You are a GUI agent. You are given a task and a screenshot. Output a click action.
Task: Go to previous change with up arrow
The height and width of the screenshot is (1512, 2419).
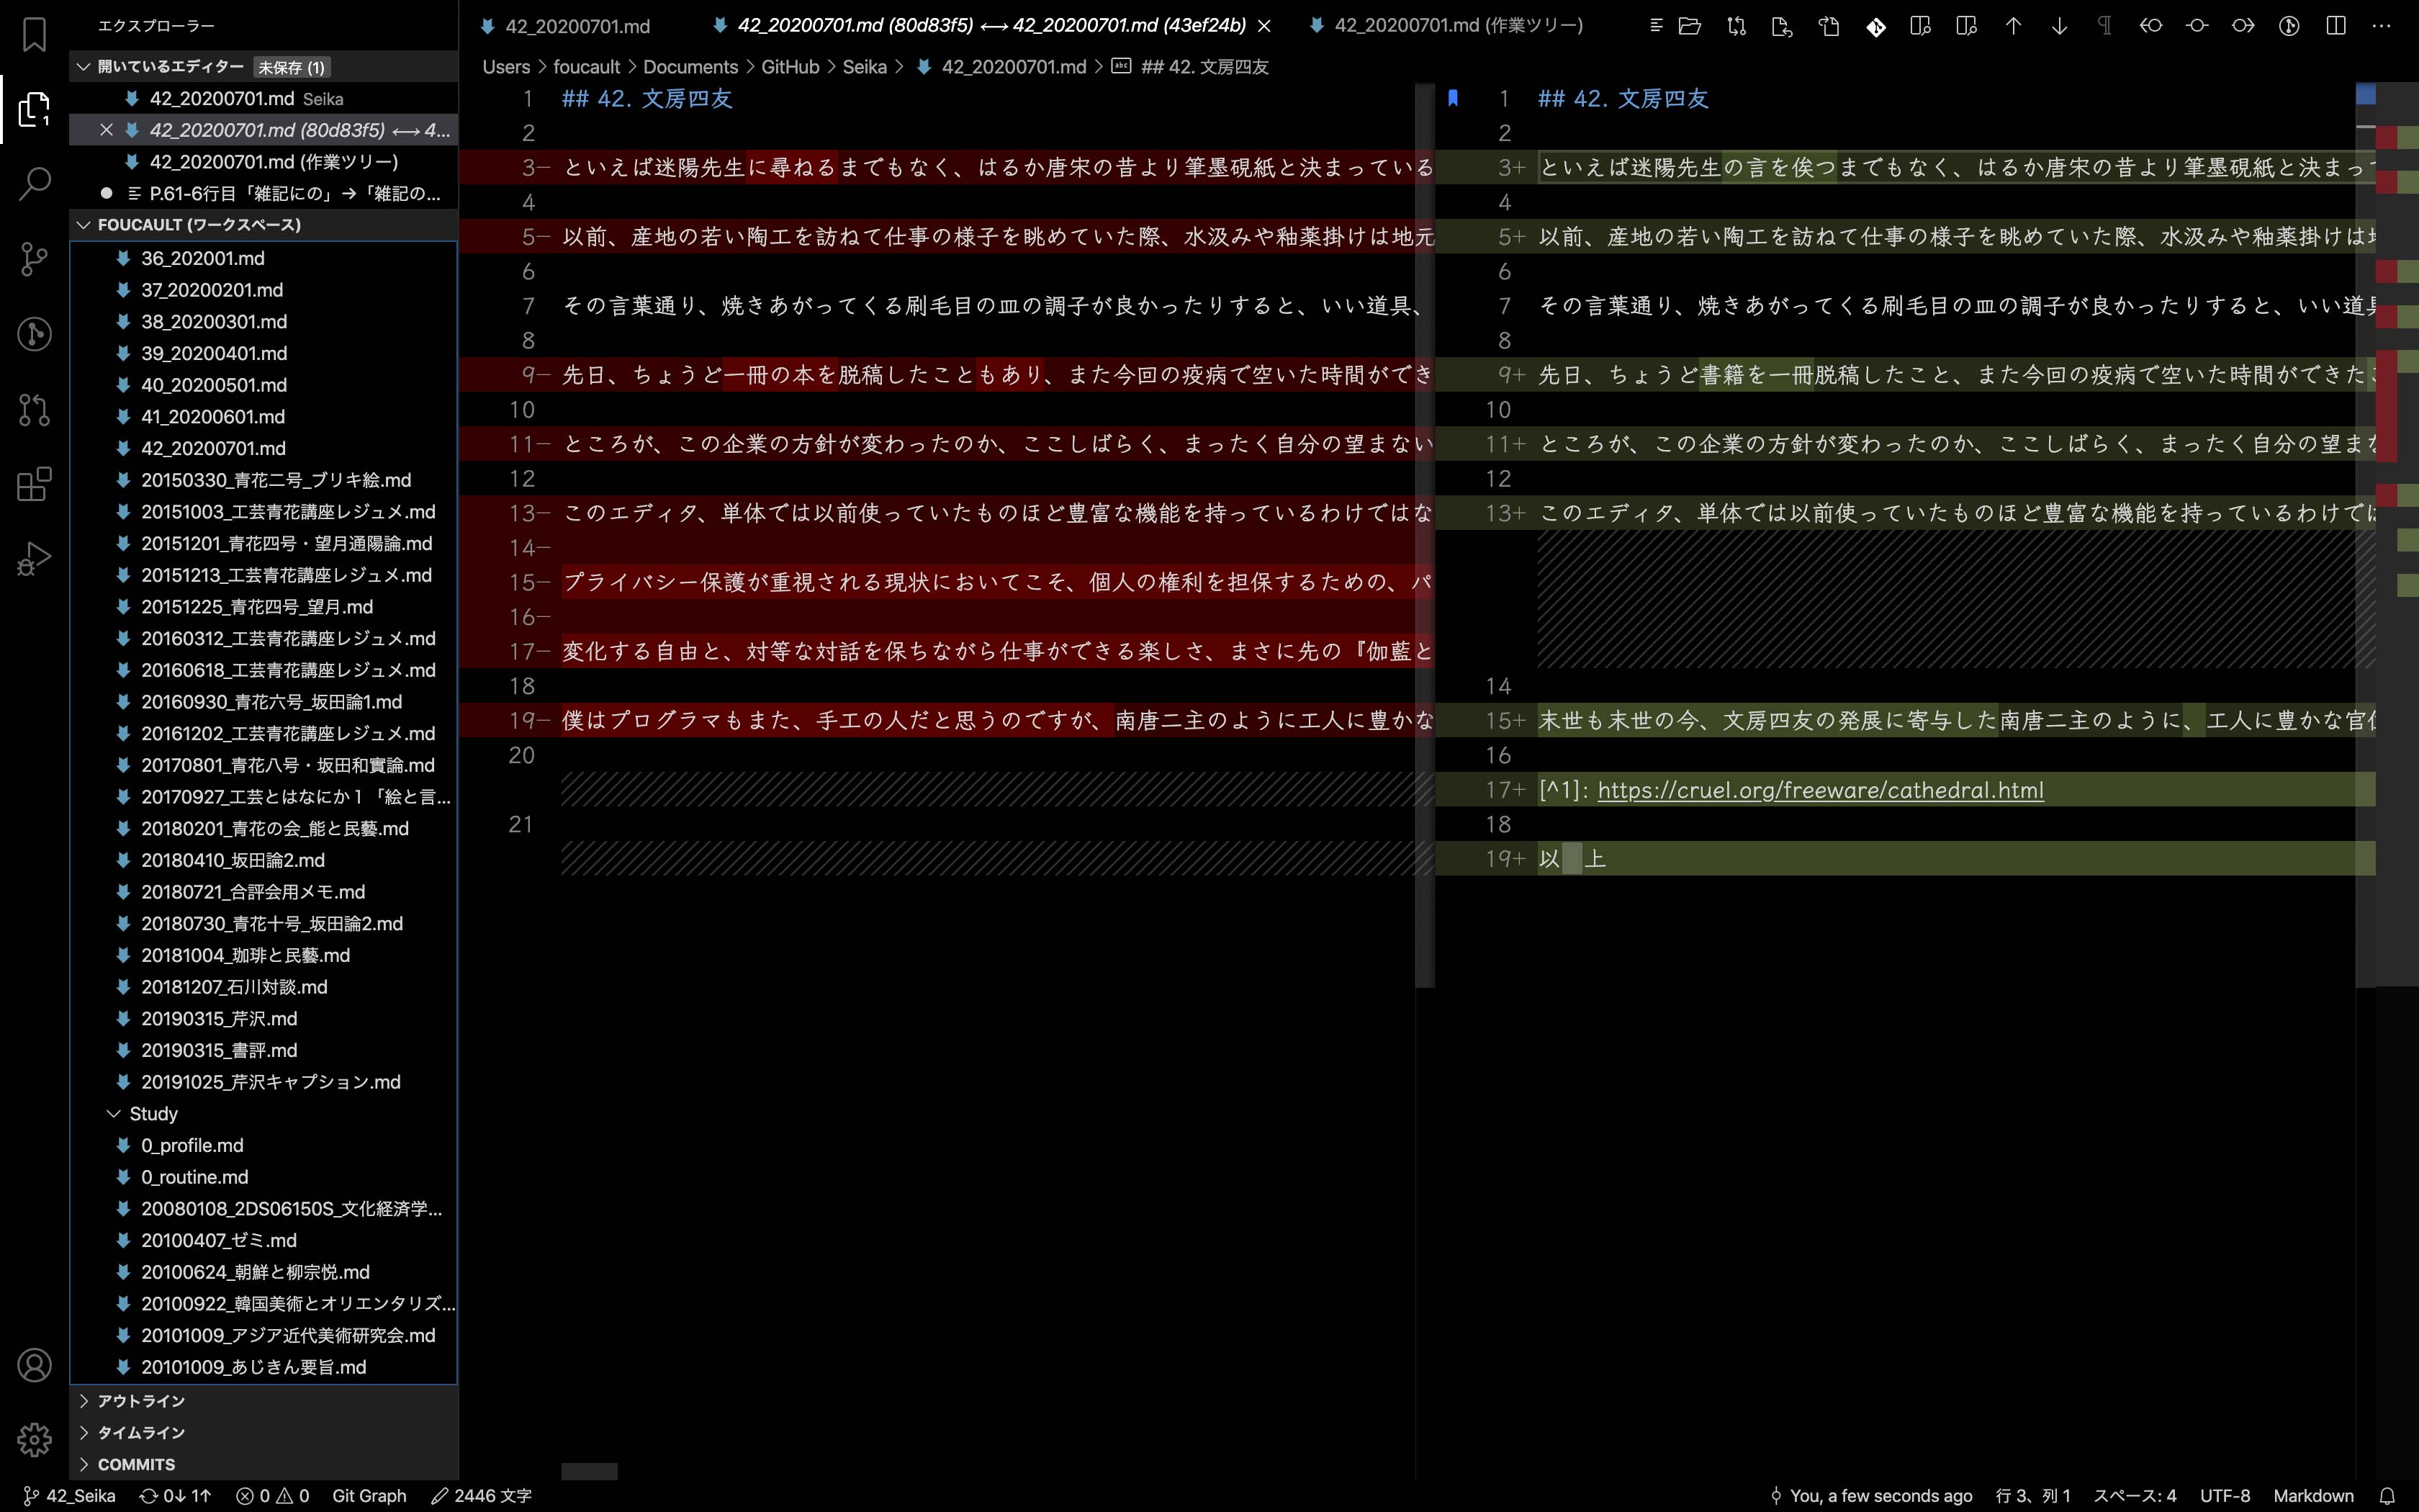tap(2013, 26)
